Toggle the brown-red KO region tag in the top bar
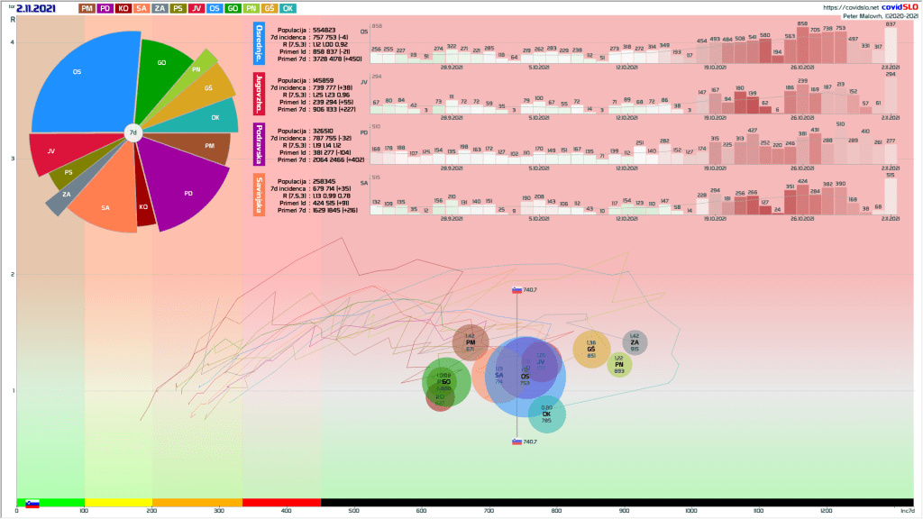The height and width of the screenshot is (519, 923). pyautogui.click(x=123, y=8)
